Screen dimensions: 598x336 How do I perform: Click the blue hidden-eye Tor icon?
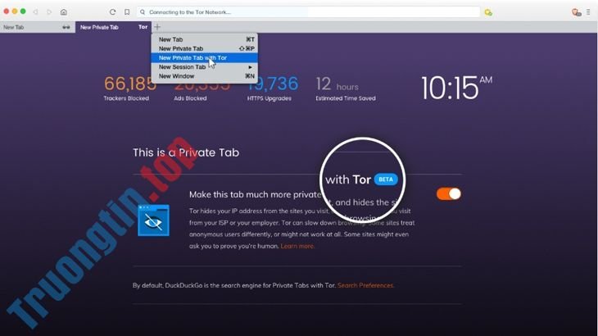pos(153,220)
